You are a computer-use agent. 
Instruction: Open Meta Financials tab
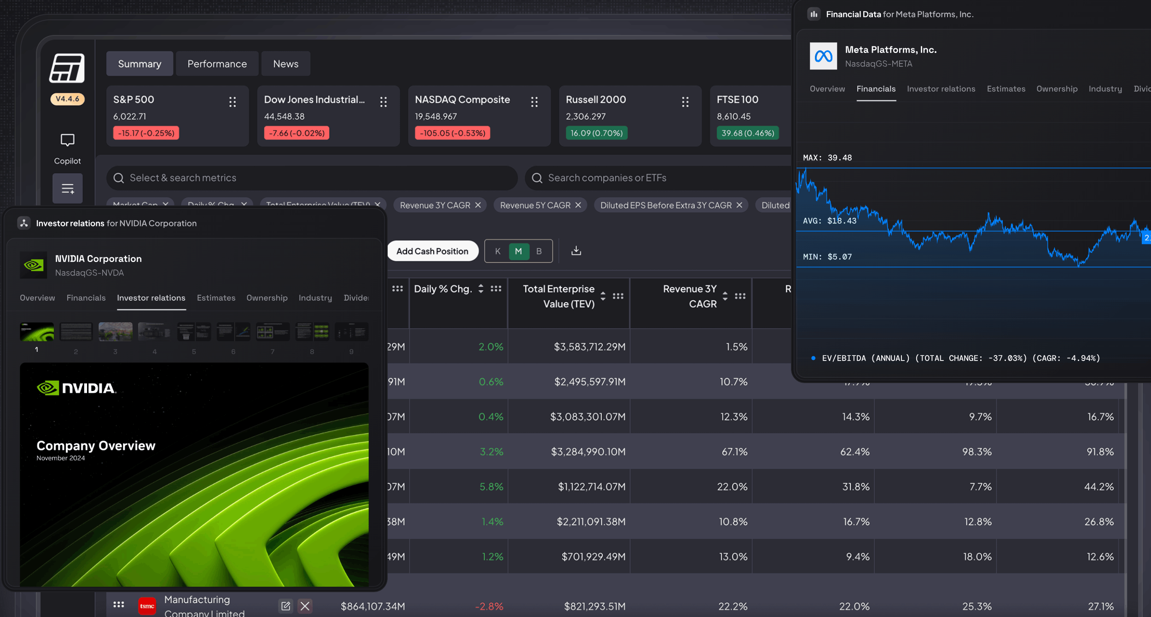[876, 89]
